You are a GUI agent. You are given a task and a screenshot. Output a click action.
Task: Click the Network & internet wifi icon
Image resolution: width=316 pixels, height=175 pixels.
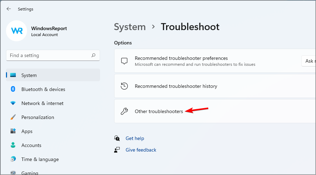(x=13, y=103)
